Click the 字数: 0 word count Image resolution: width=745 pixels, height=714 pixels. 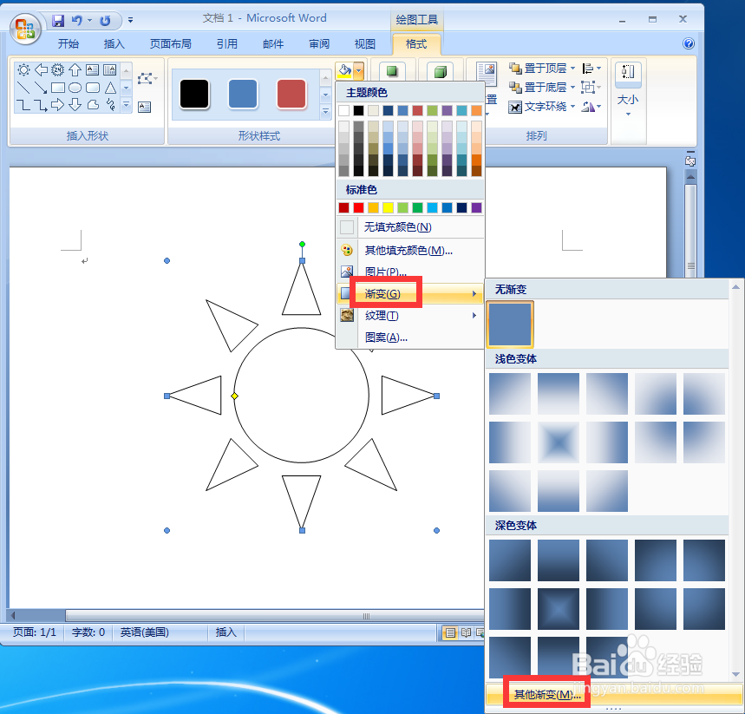[x=88, y=632]
